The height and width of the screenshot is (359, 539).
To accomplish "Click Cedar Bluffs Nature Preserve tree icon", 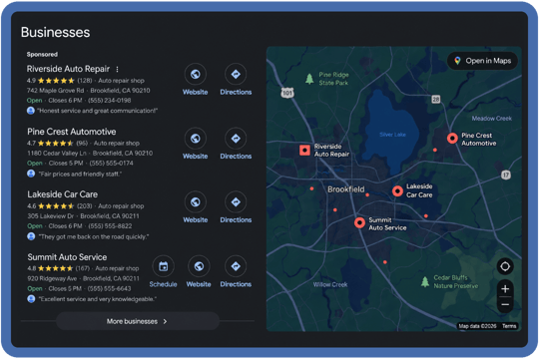I will coord(425,281).
